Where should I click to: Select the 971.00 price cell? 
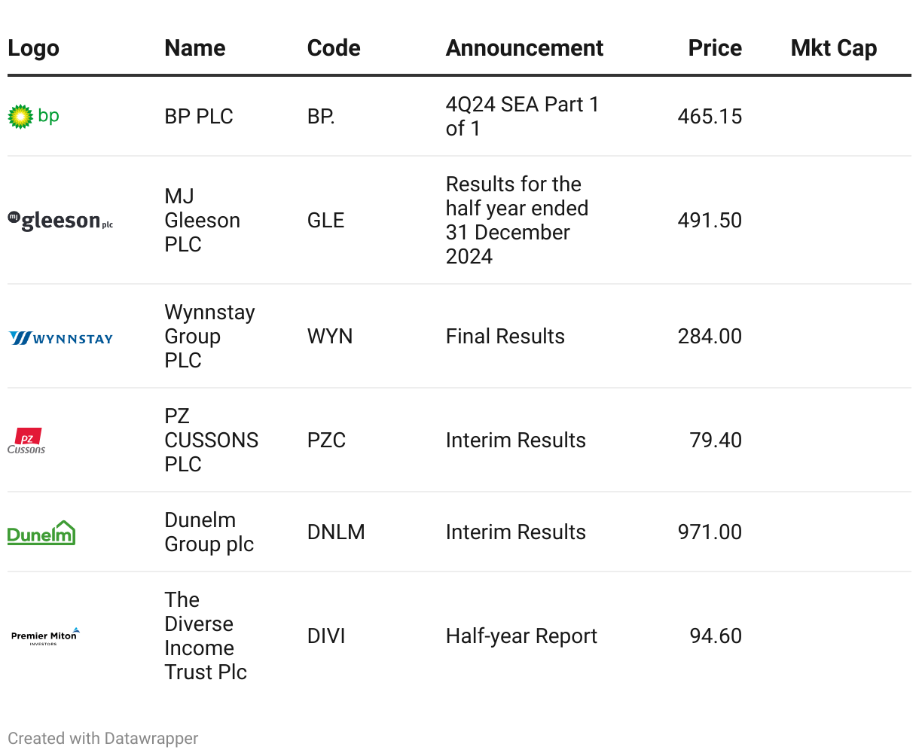[709, 532]
